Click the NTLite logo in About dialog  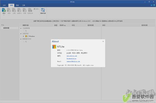point(54,47)
